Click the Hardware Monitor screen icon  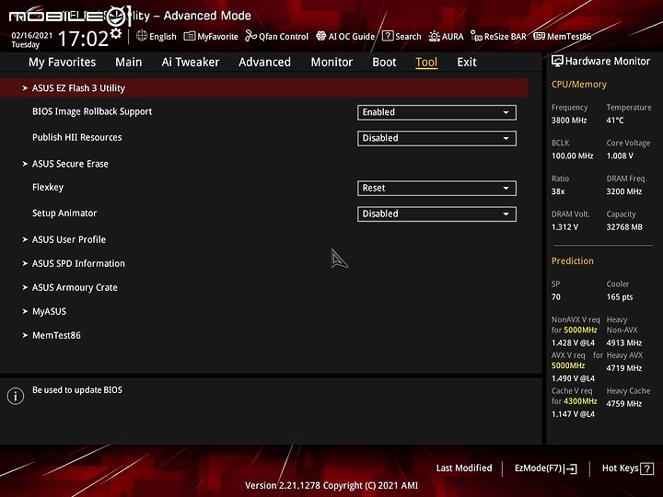[557, 62]
